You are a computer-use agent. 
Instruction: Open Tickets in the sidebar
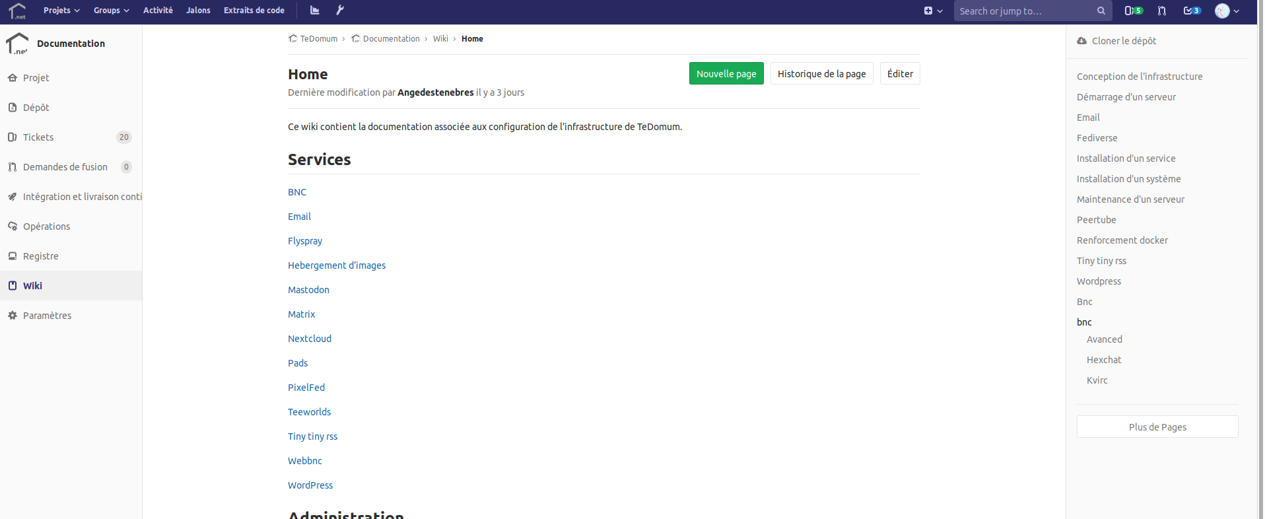pos(38,137)
